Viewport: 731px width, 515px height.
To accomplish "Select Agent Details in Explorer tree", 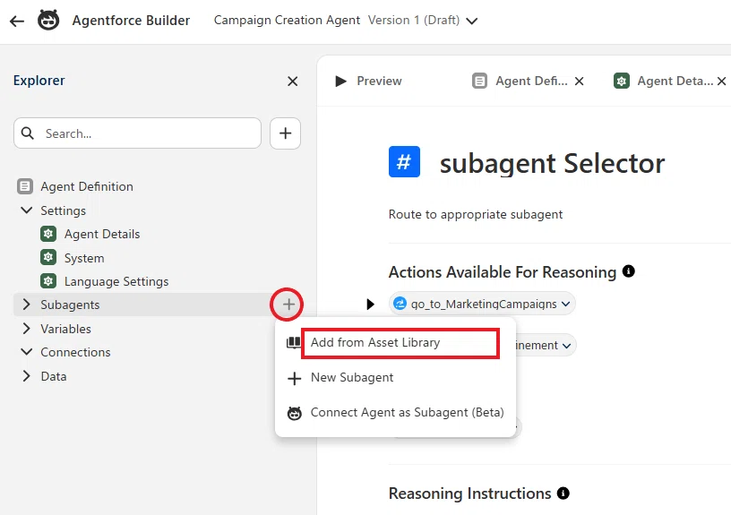I will (101, 234).
